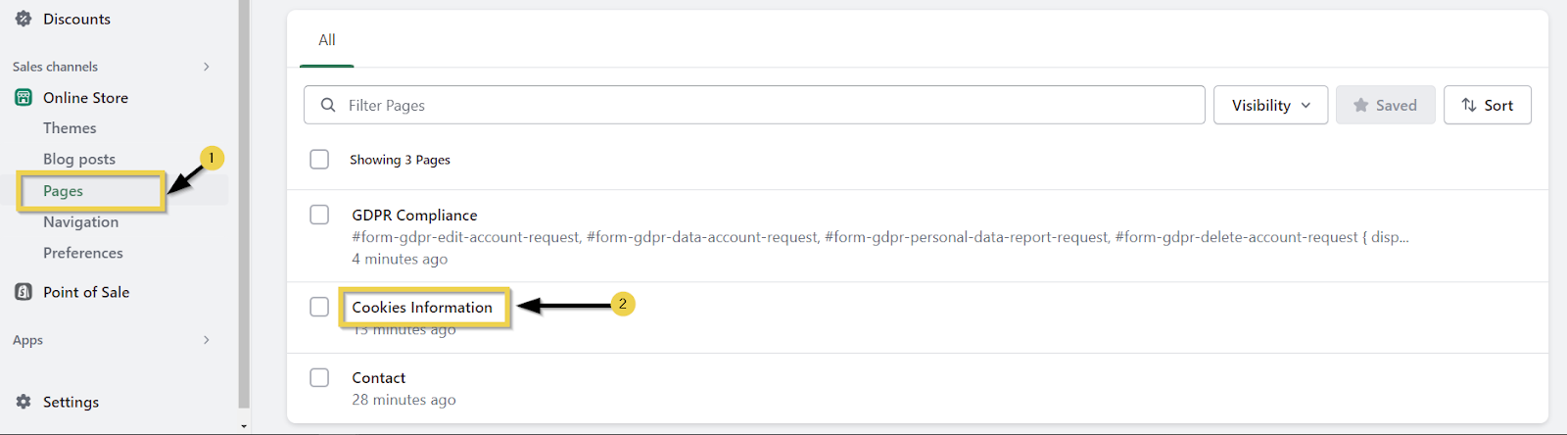Open Pages in the sidebar
1567x435 pixels.
[64, 191]
